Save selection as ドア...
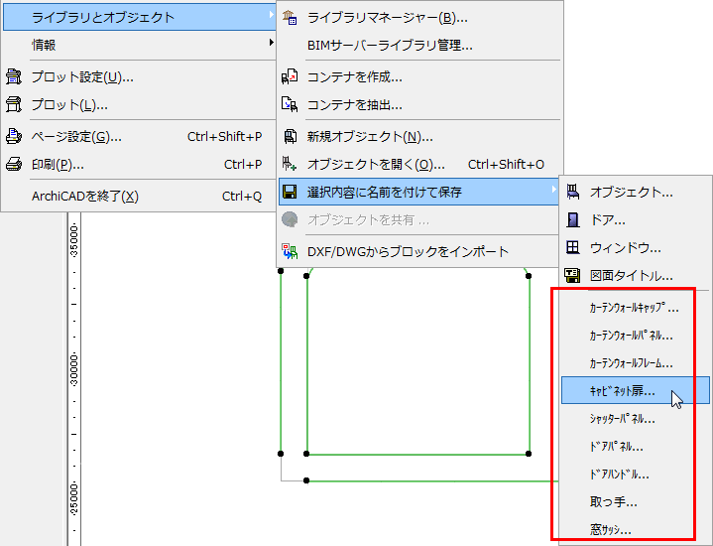This screenshot has height=546, width=713. 636,220
